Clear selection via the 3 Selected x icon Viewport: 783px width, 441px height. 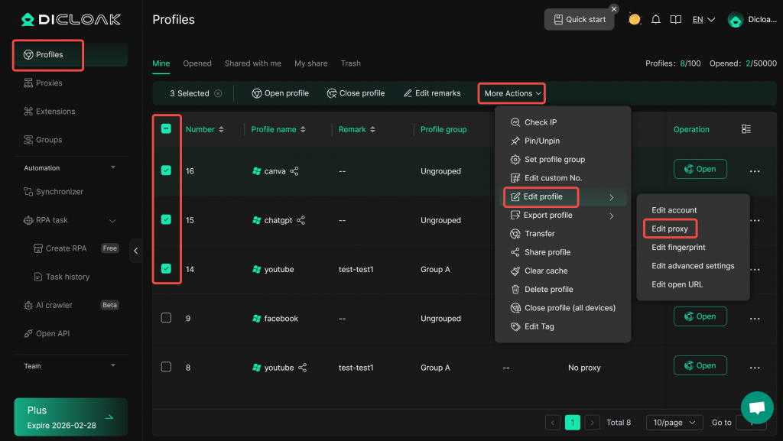pyautogui.click(x=218, y=93)
